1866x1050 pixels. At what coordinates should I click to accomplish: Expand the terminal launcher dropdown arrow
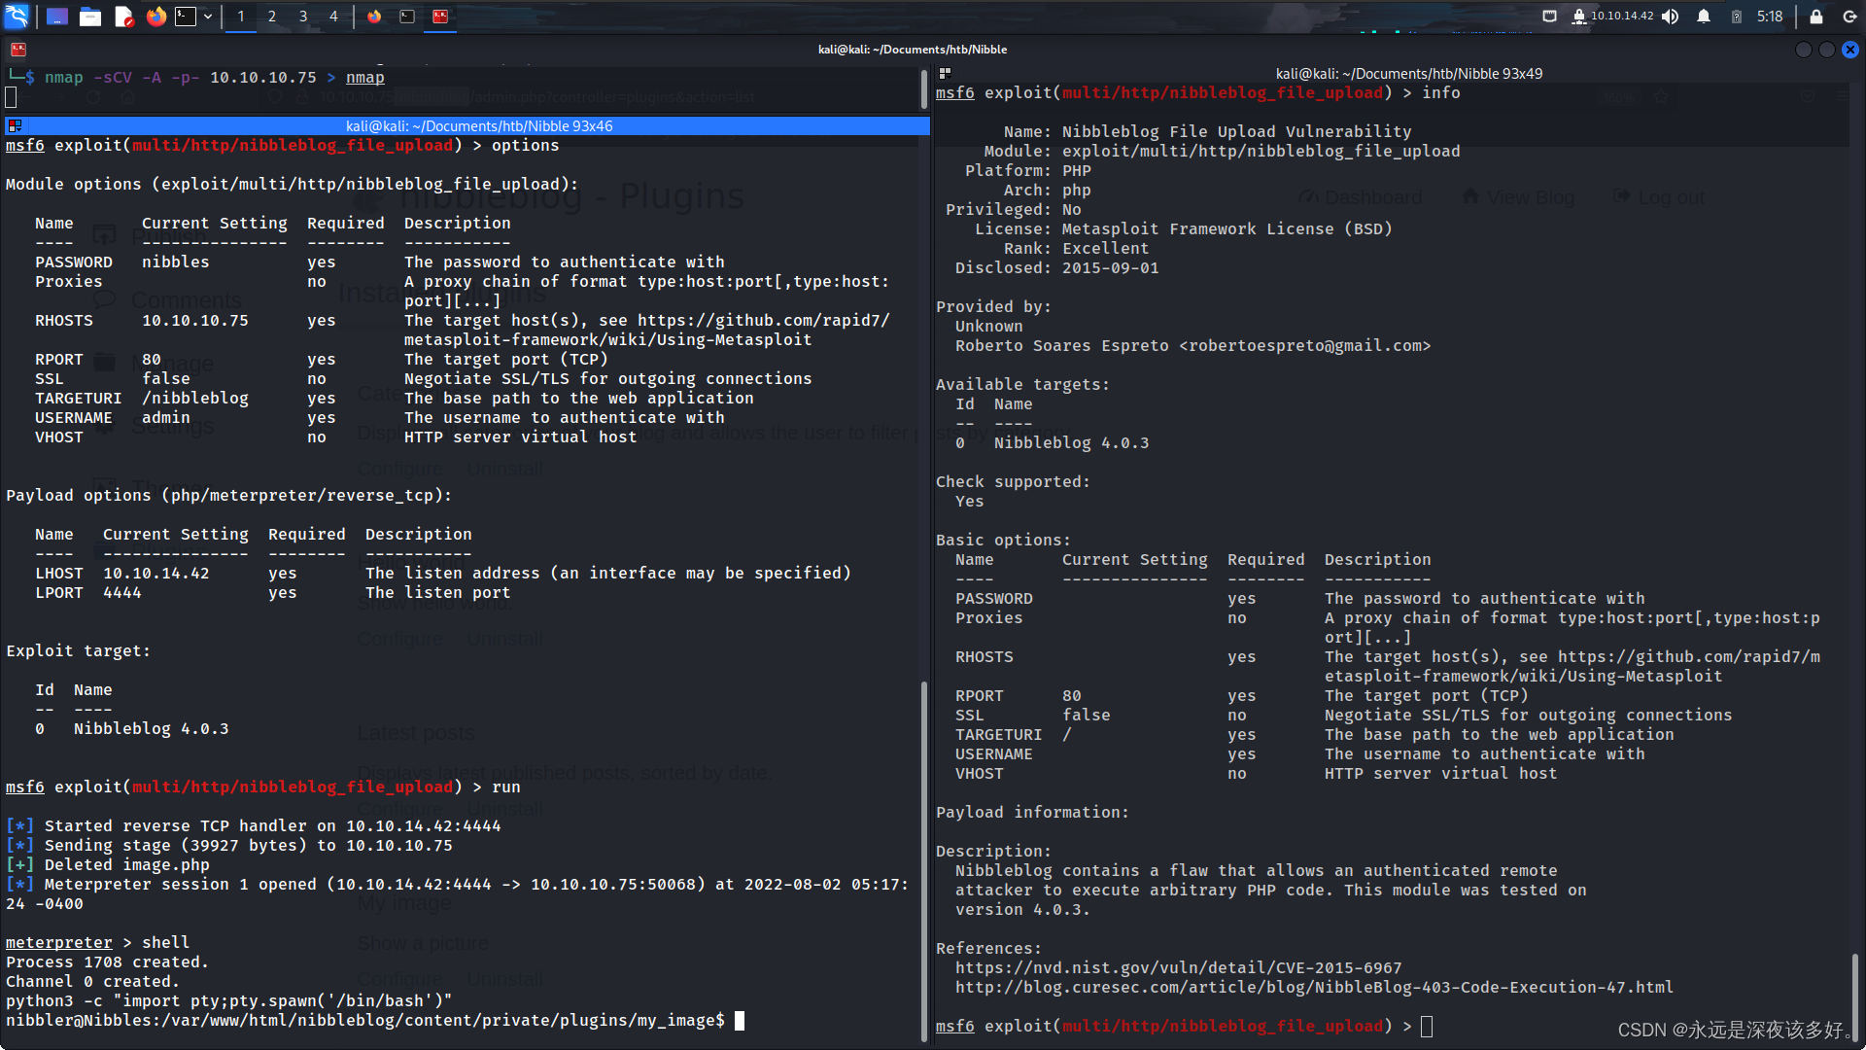tap(208, 17)
